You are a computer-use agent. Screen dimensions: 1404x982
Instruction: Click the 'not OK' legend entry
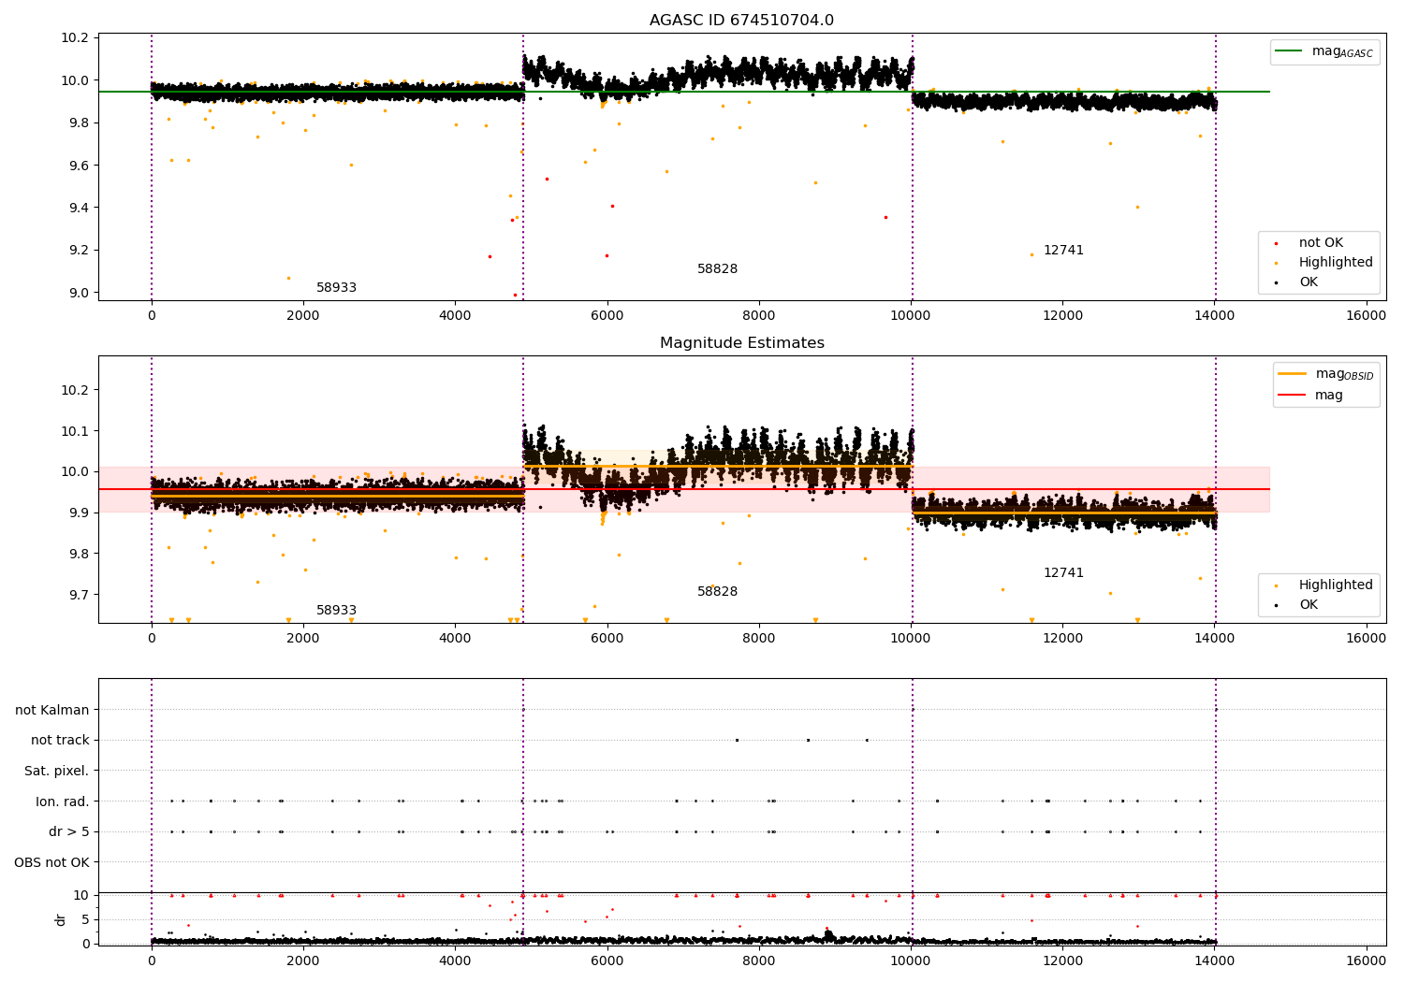[1321, 243]
